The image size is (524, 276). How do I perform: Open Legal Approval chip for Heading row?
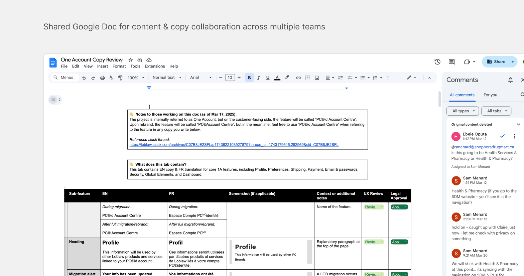399,242
